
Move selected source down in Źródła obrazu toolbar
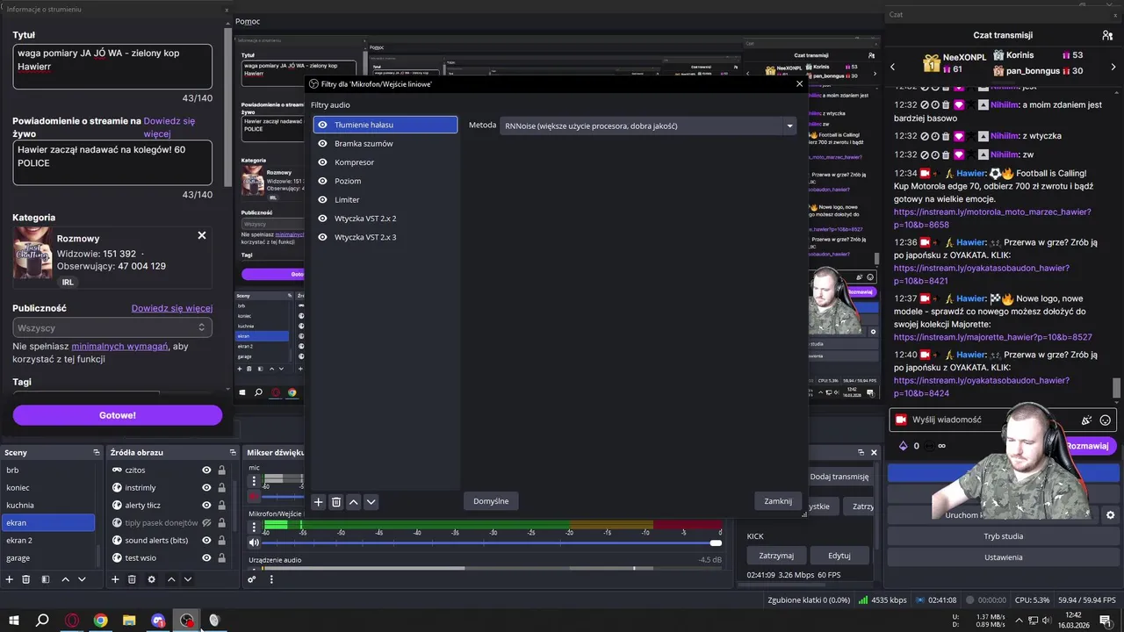click(187, 579)
